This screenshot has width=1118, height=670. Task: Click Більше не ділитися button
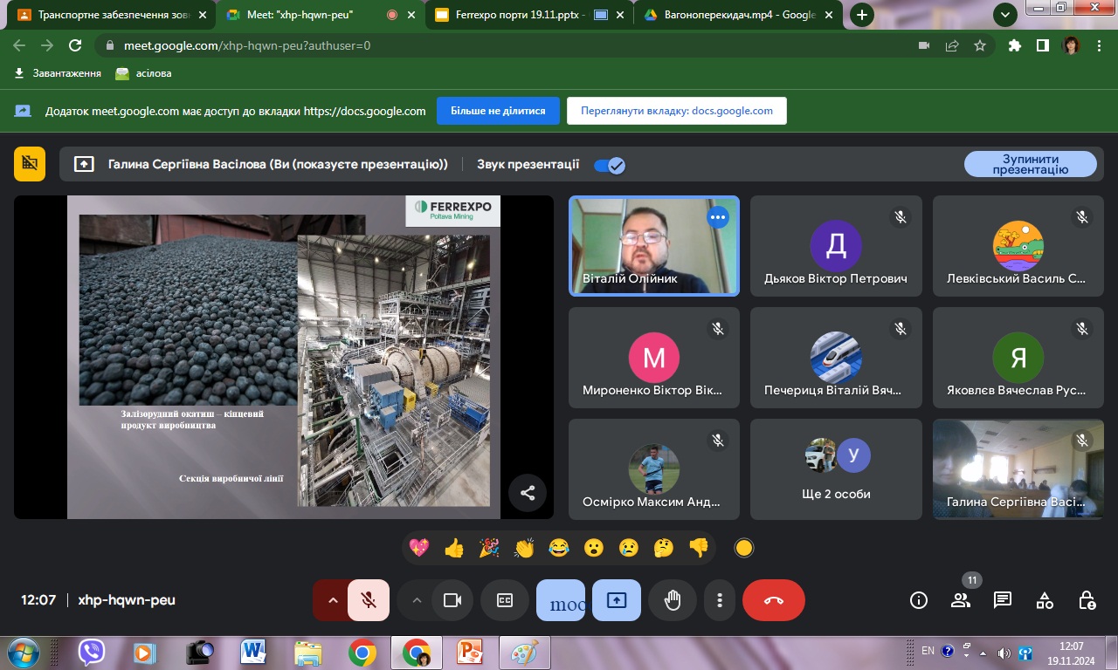(498, 111)
